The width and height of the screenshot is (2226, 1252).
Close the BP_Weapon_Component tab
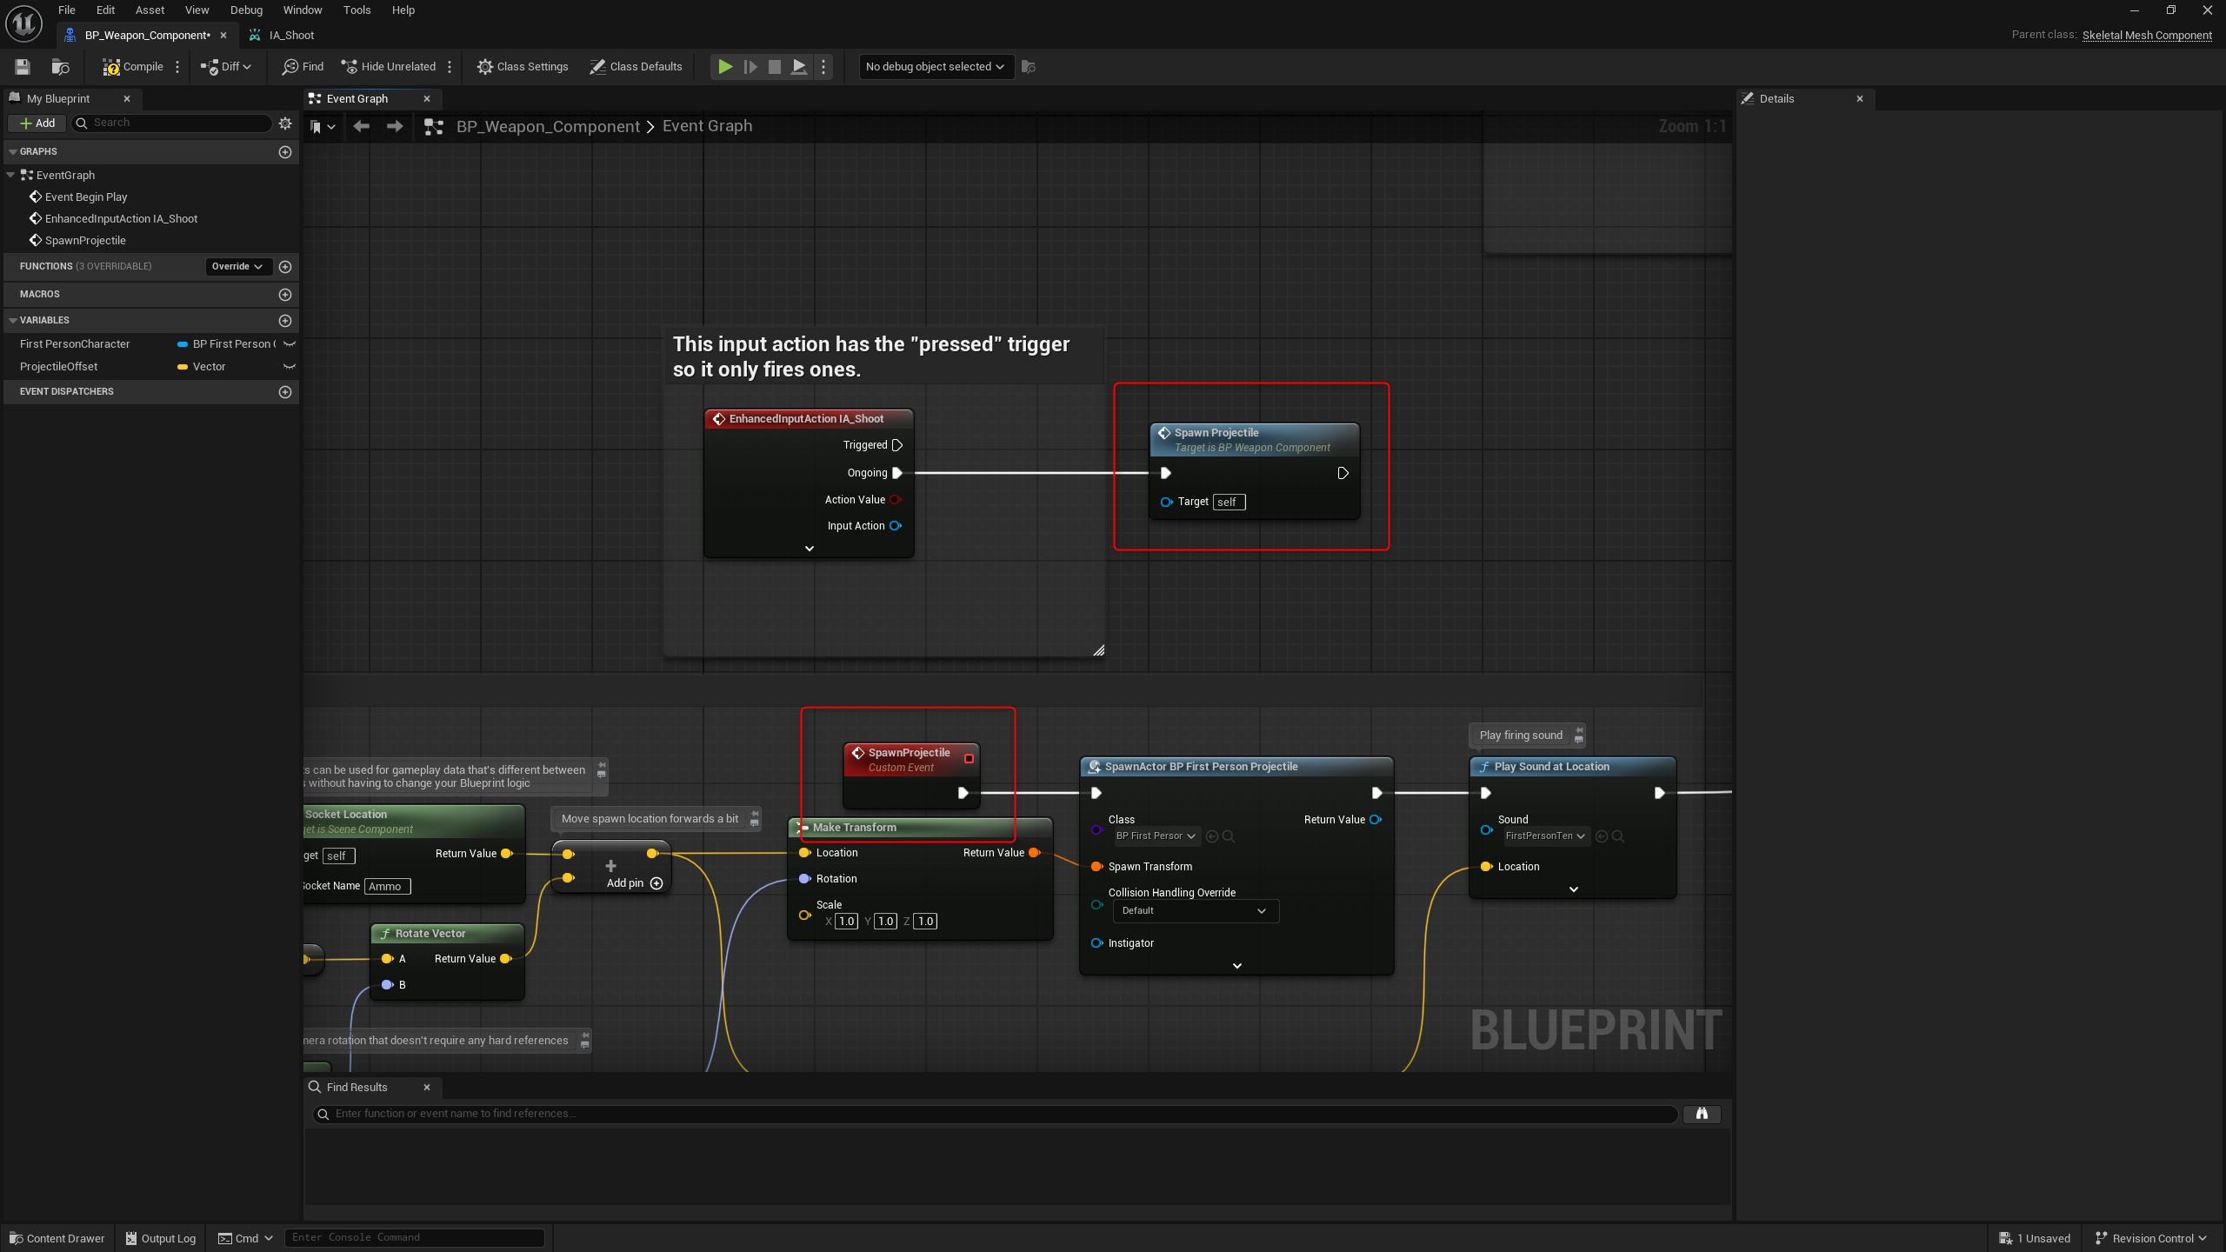(x=223, y=35)
